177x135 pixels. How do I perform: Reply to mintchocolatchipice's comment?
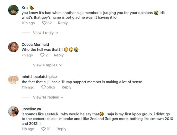pyautogui.click(x=66, y=87)
